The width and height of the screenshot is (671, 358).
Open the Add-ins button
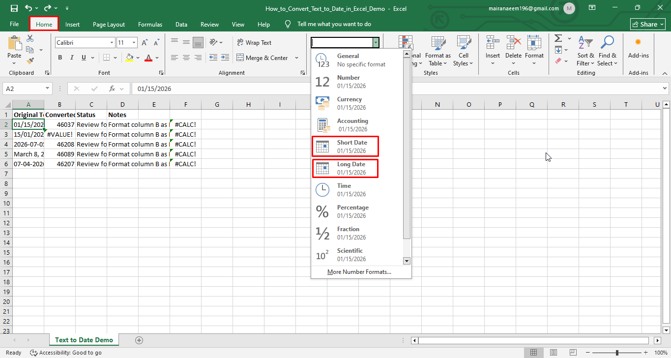[638, 48]
